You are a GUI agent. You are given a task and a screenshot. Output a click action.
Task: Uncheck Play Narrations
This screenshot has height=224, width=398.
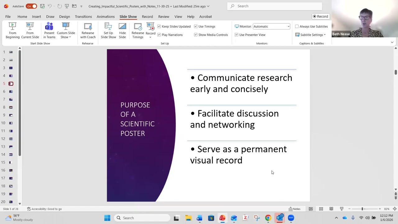point(159,35)
